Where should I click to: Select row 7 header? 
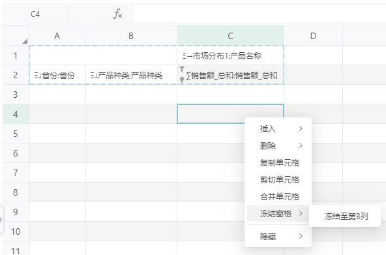[x=16, y=173]
